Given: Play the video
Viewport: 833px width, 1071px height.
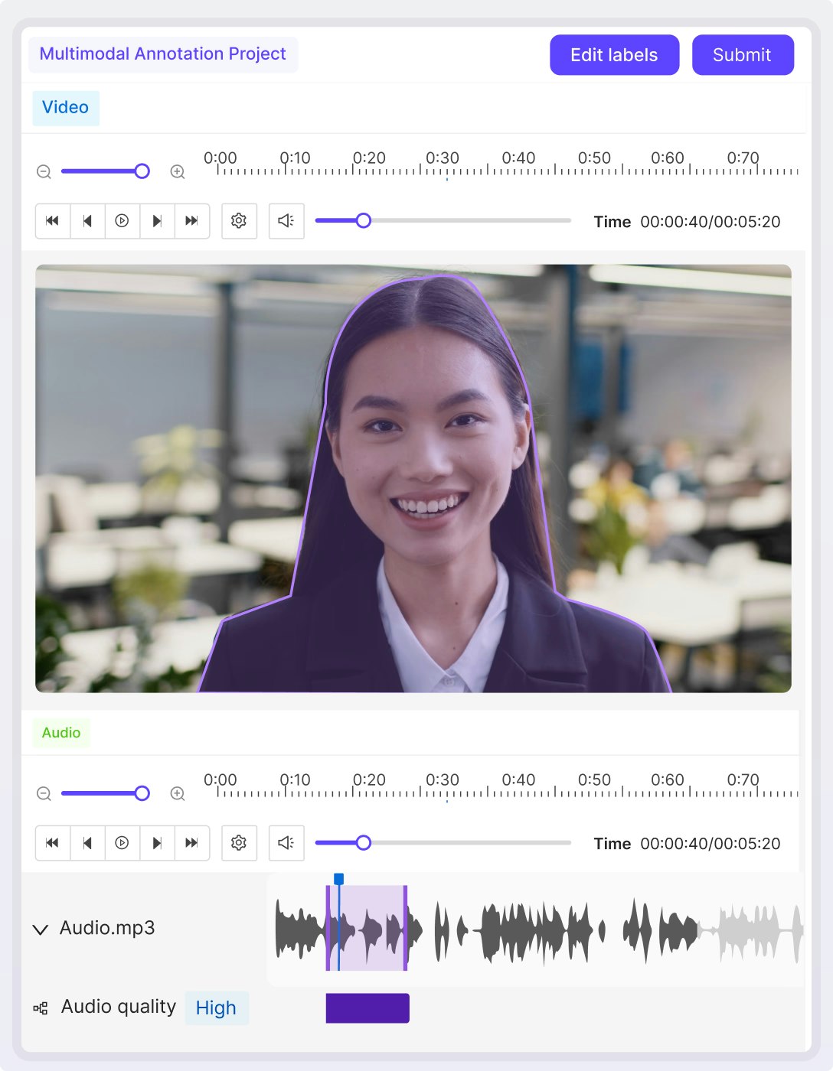Looking at the screenshot, I should coord(122,221).
